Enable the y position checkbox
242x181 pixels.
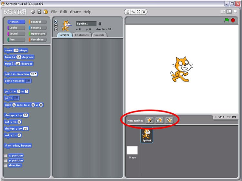click(x=5, y=160)
